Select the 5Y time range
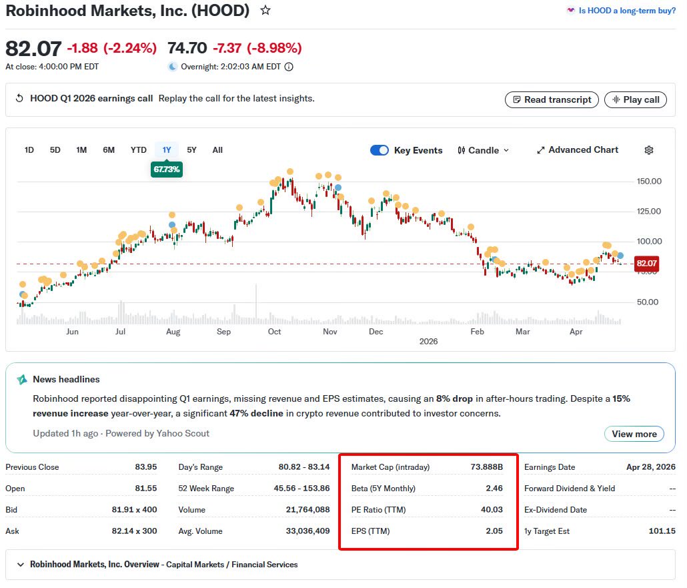This screenshot has width=687, height=588. 191,150
